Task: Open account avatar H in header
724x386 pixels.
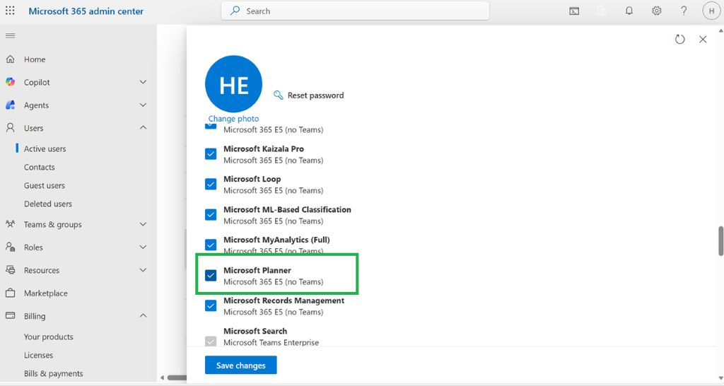Action: point(711,11)
